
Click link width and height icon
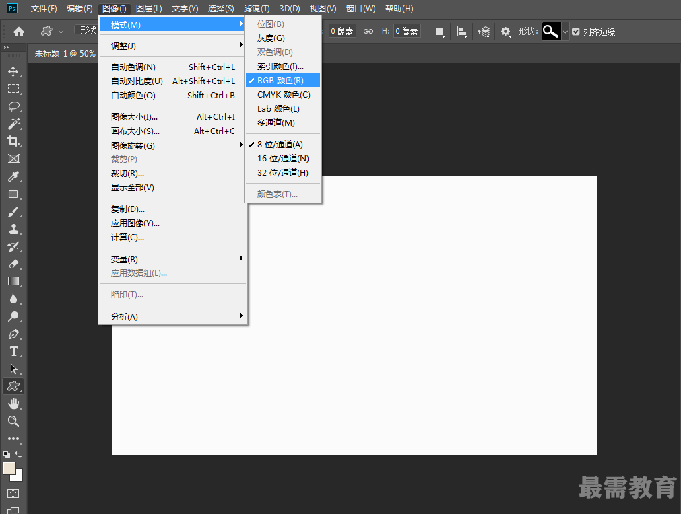(368, 31)
